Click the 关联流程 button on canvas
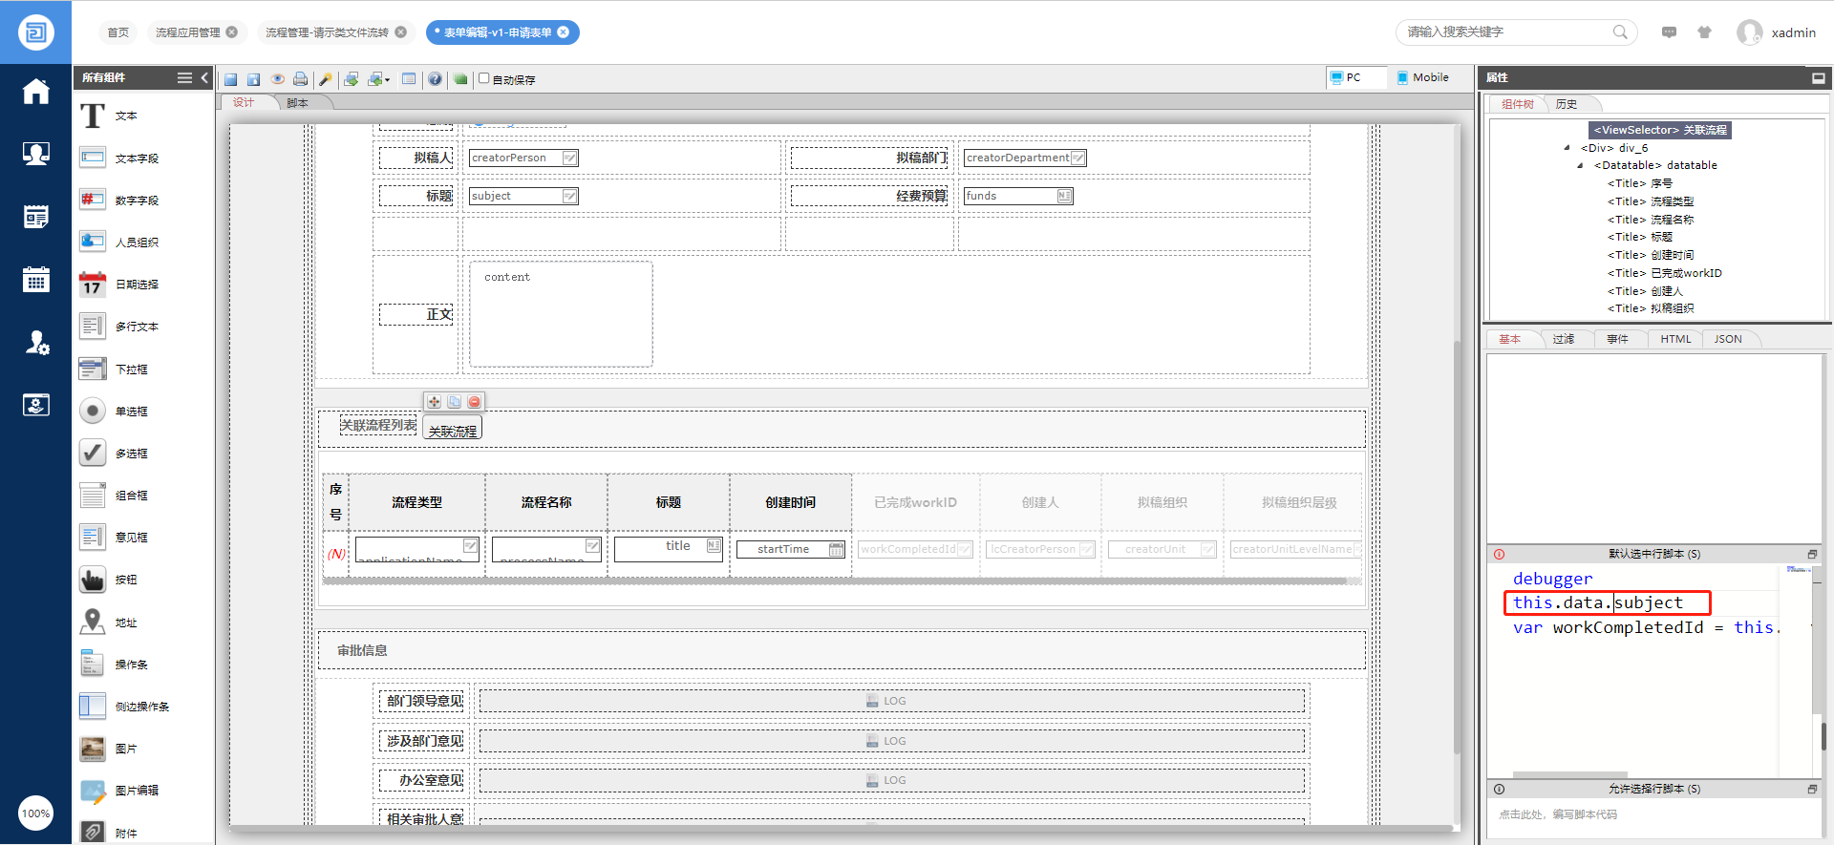 click(453, 431)
